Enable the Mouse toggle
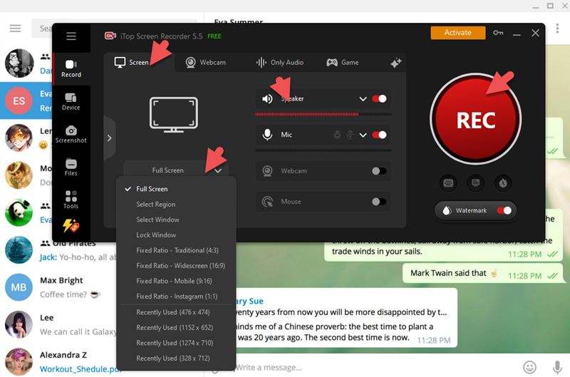 tap(379, 202)
